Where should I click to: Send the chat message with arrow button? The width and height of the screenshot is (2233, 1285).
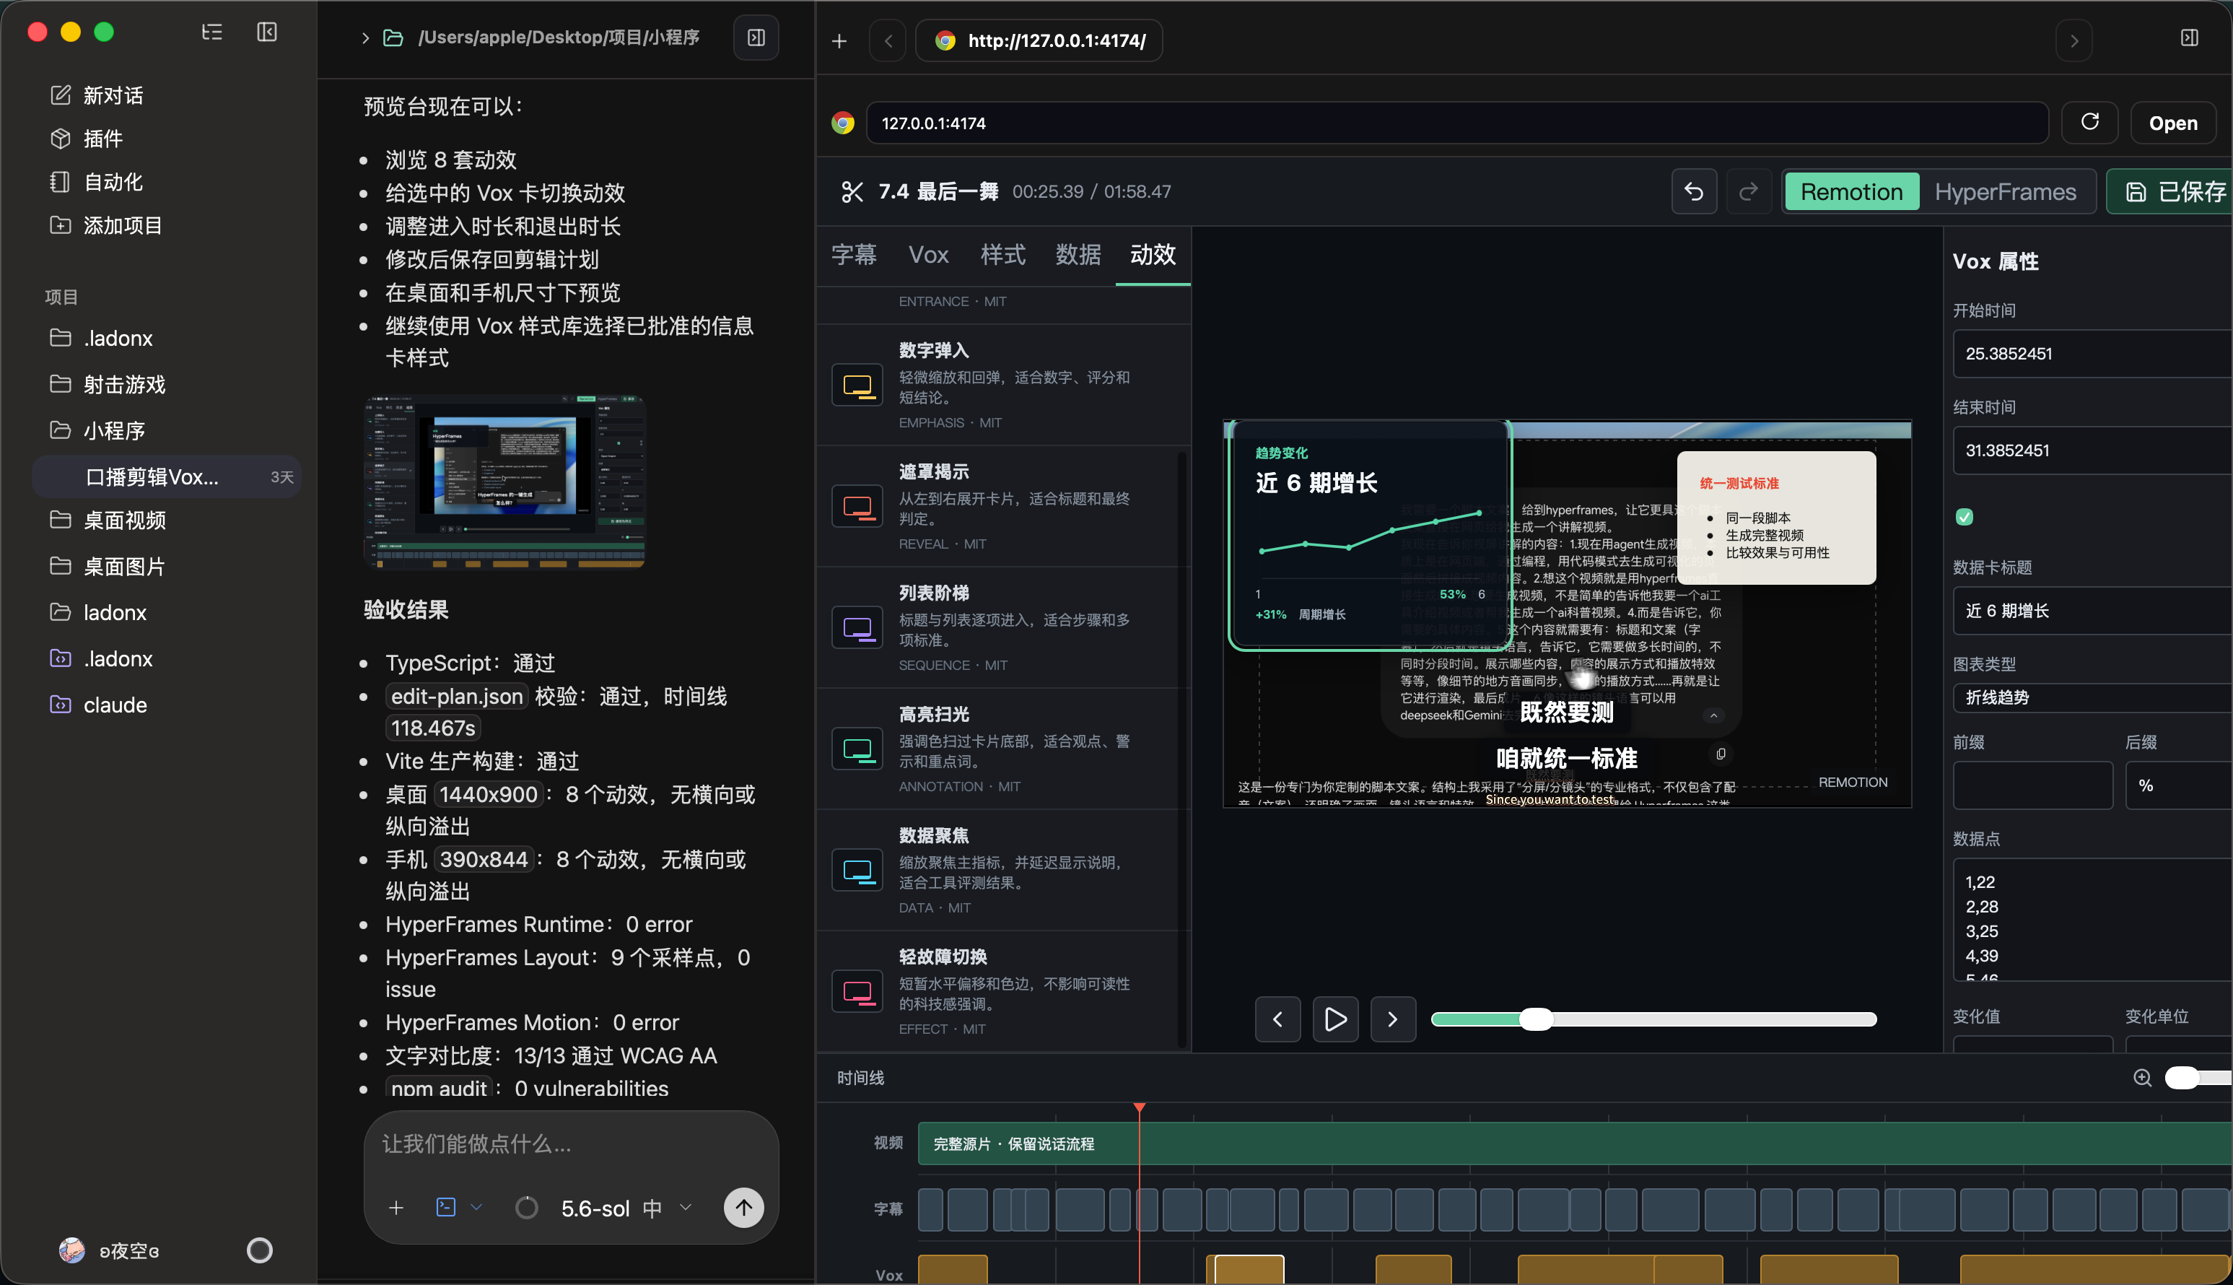point(744,1206)
